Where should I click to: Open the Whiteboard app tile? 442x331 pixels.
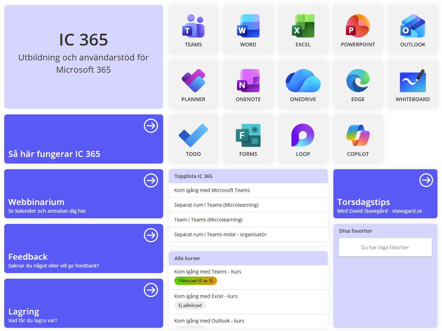pyautogui.click(x=413, y=84)
